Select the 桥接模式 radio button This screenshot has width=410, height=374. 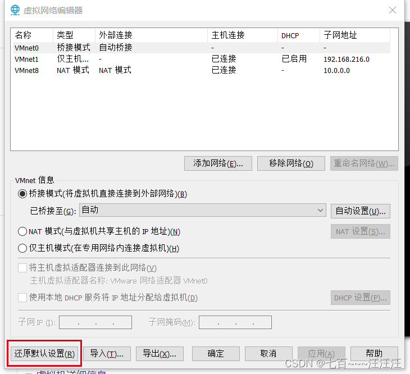[22, 194]
